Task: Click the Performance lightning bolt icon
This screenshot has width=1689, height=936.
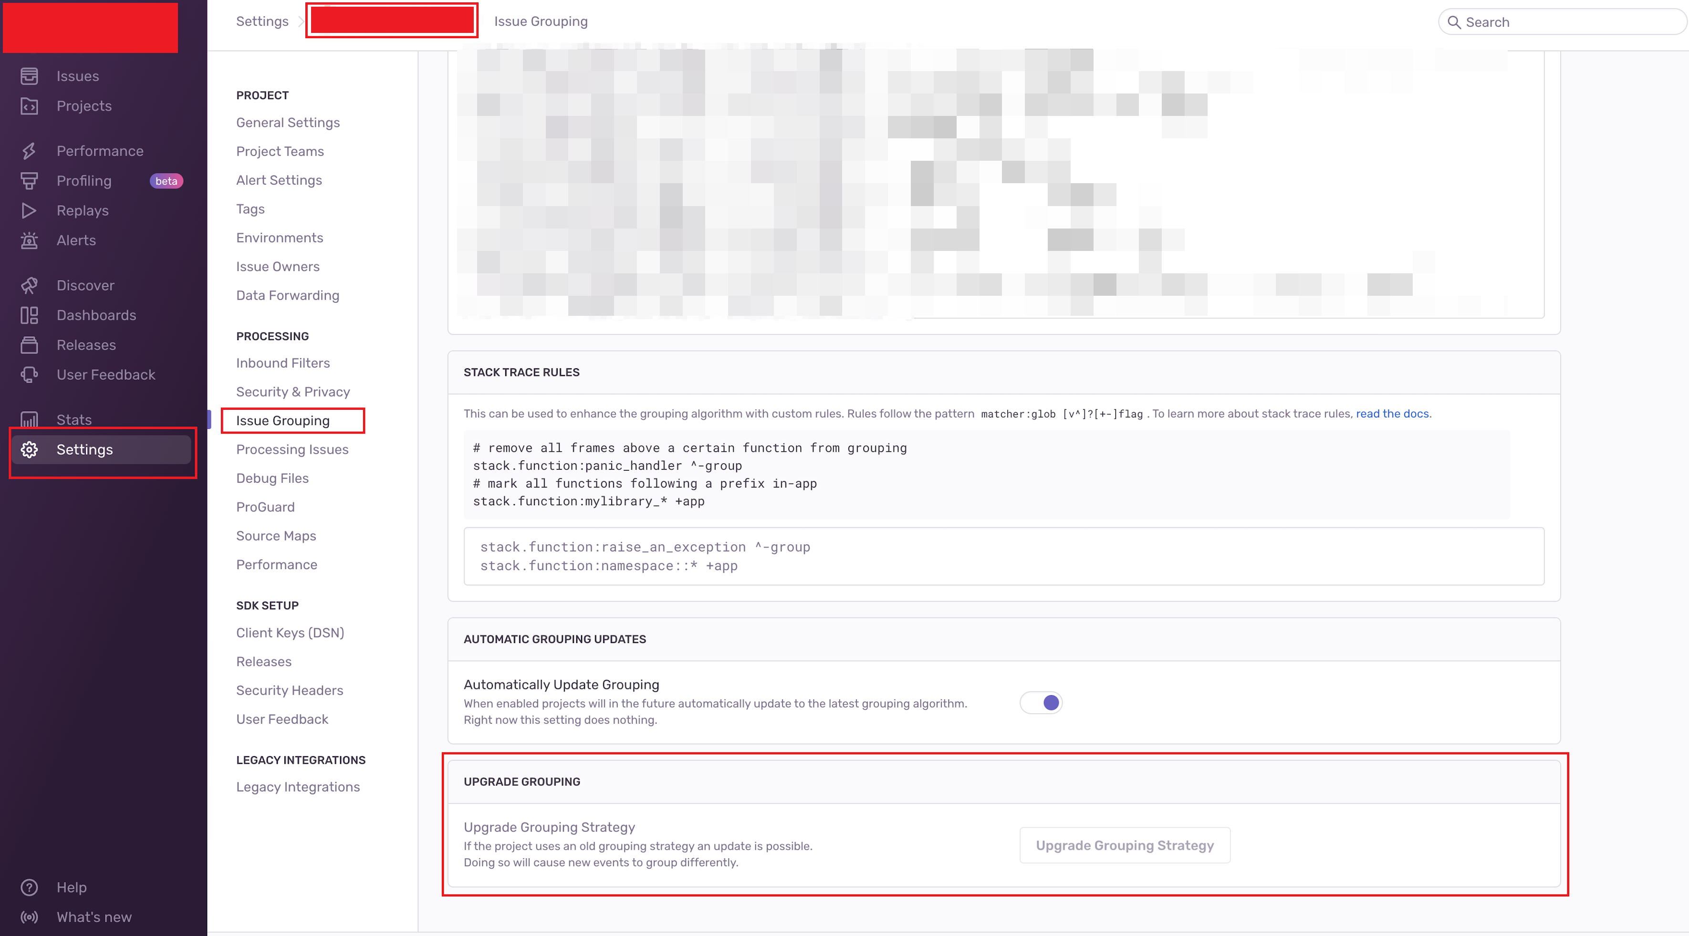Action: pos(29,151)
